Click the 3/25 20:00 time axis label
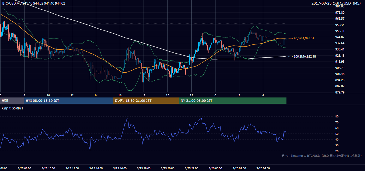 (167, 168)
